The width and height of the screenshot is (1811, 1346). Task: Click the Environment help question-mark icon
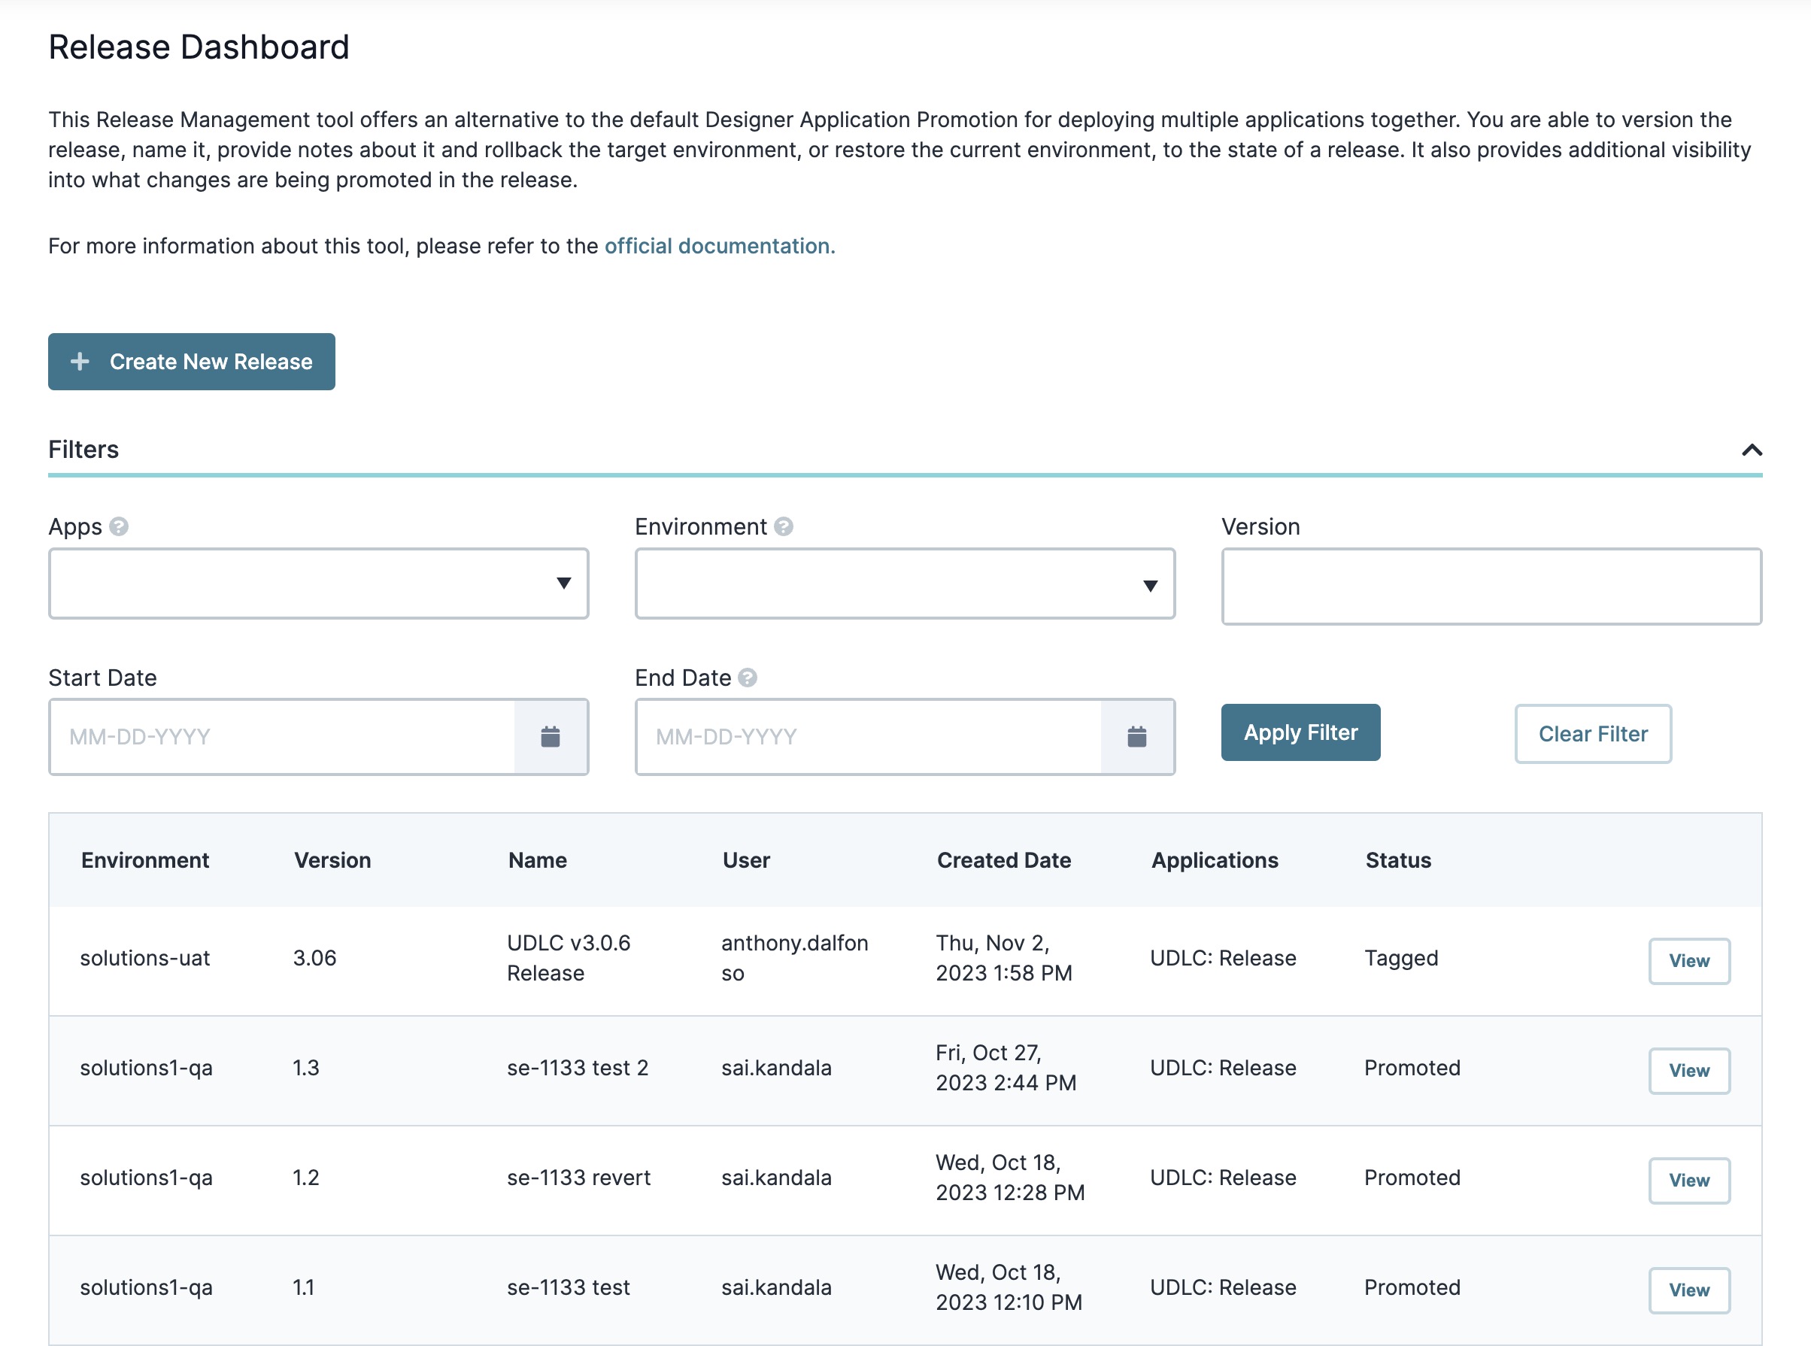pyautogui.click(x=784, y=527)
